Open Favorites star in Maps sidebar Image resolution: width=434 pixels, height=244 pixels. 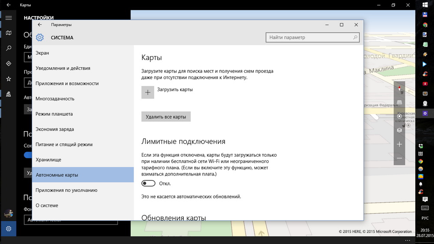(x=8, y=79)
